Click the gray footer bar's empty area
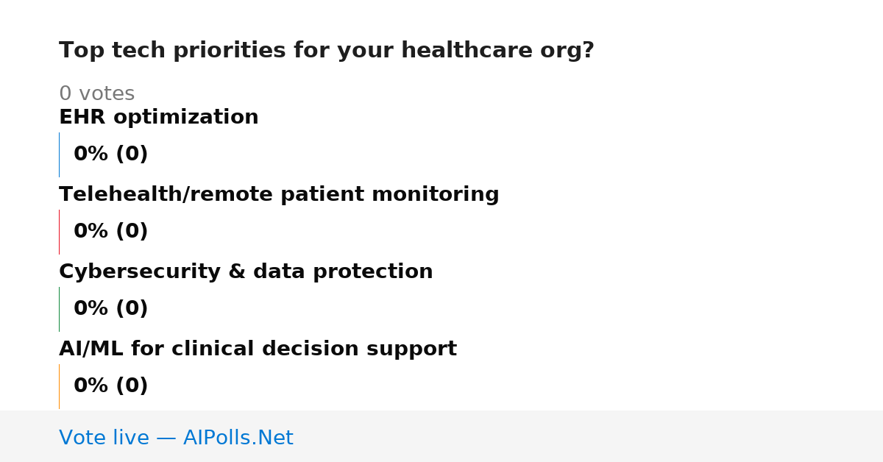The height and width of the screenshot is (462, 883). [x=589, y=436]
